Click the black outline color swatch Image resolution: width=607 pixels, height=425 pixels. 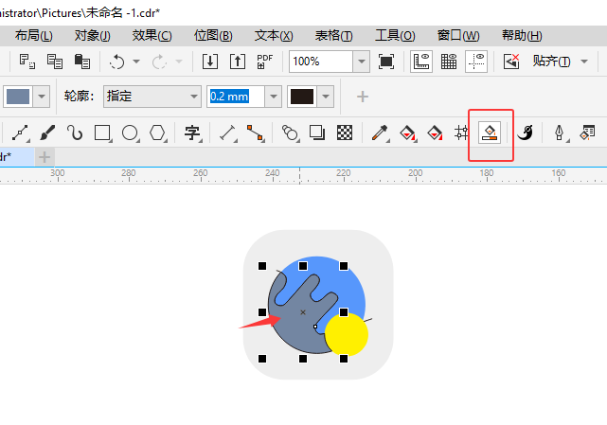[302, 97]
